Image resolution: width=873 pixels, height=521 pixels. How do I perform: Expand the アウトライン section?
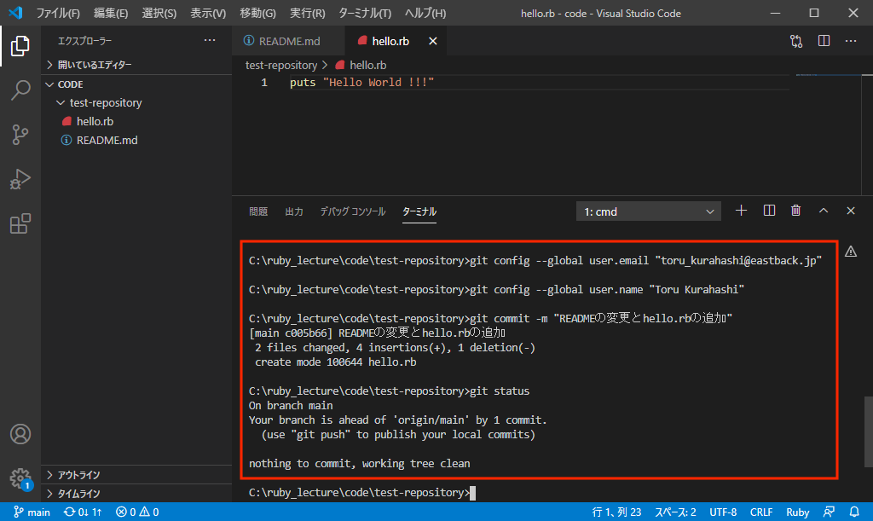[78, 475]
